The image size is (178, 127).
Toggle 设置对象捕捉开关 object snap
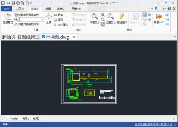click(26, 24)
